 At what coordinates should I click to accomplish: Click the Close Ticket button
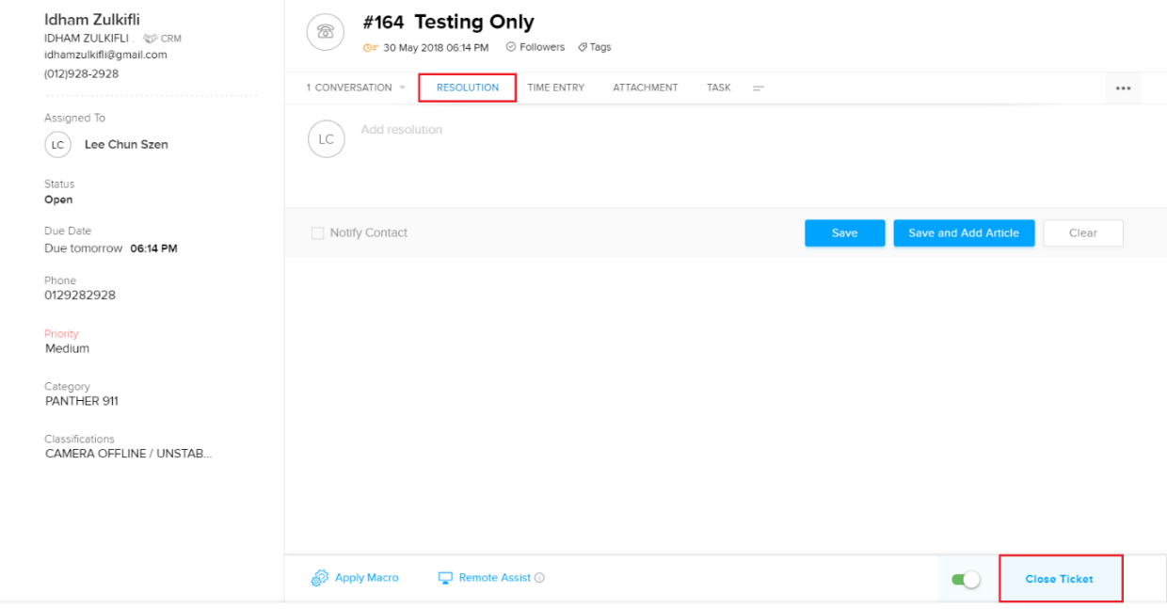[1060, 579]
